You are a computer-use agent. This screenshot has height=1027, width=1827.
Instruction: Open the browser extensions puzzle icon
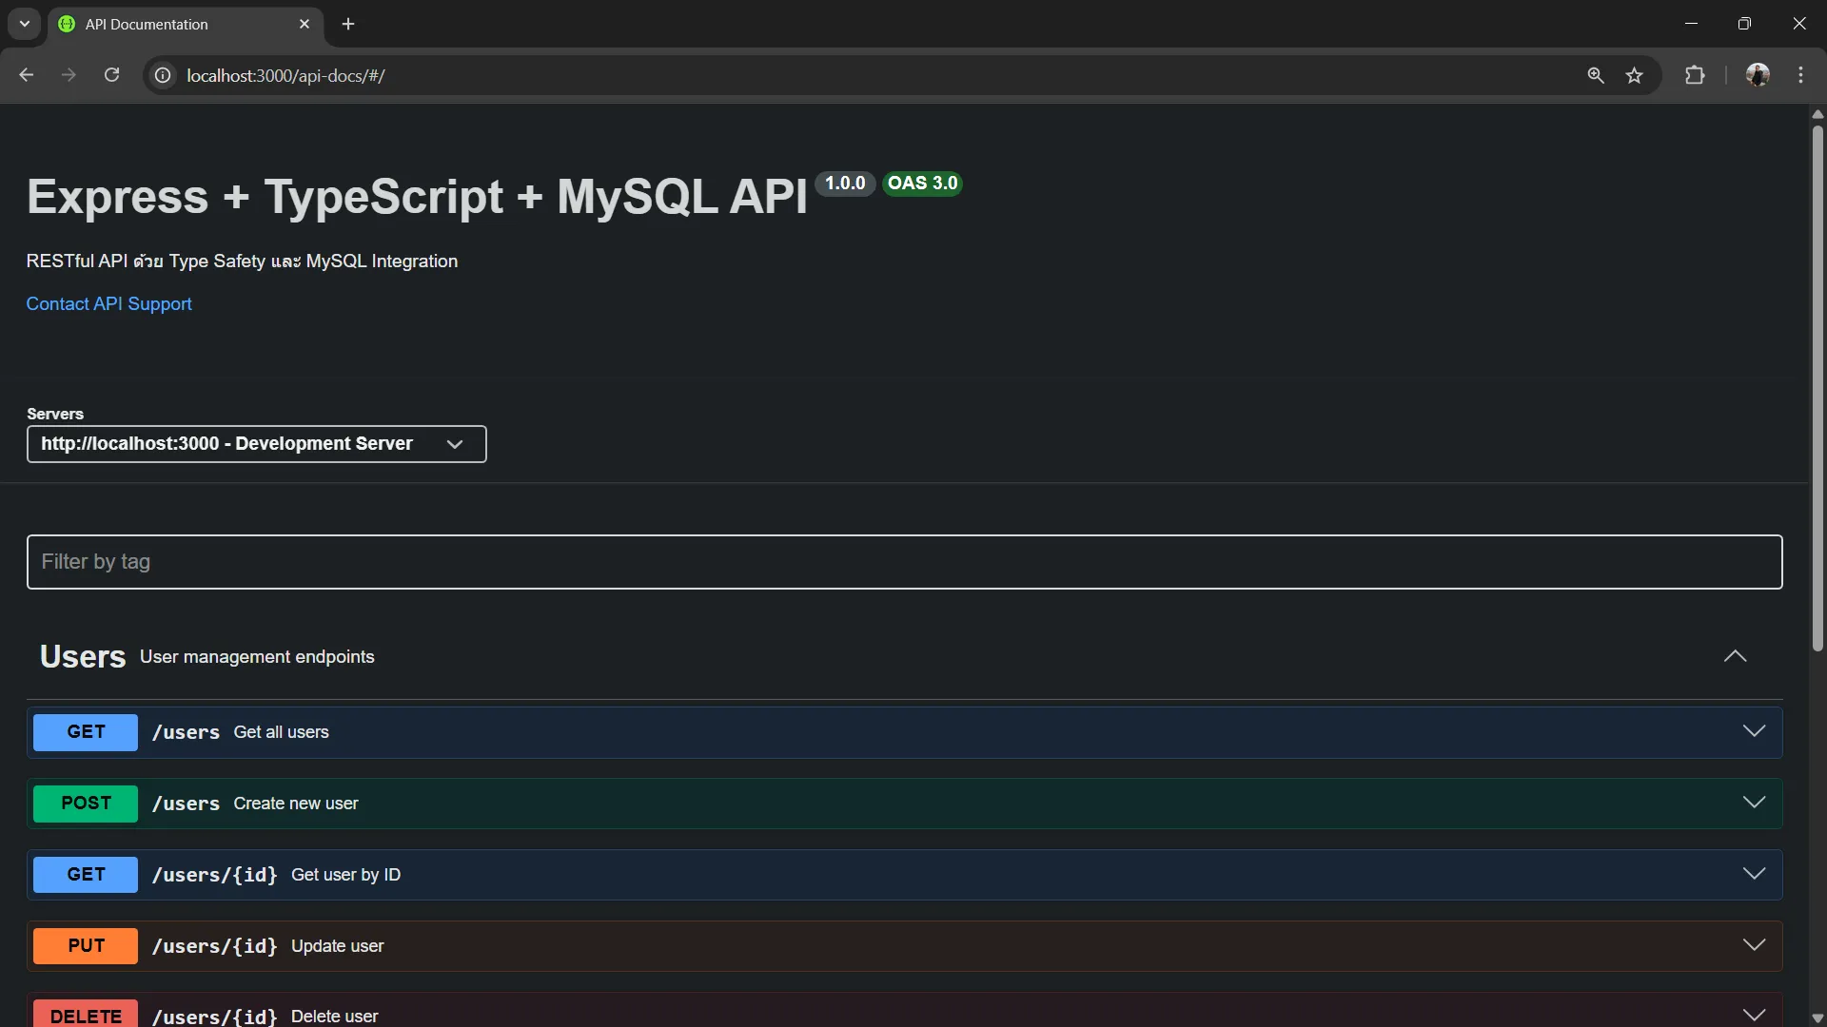pos(1697,75)
